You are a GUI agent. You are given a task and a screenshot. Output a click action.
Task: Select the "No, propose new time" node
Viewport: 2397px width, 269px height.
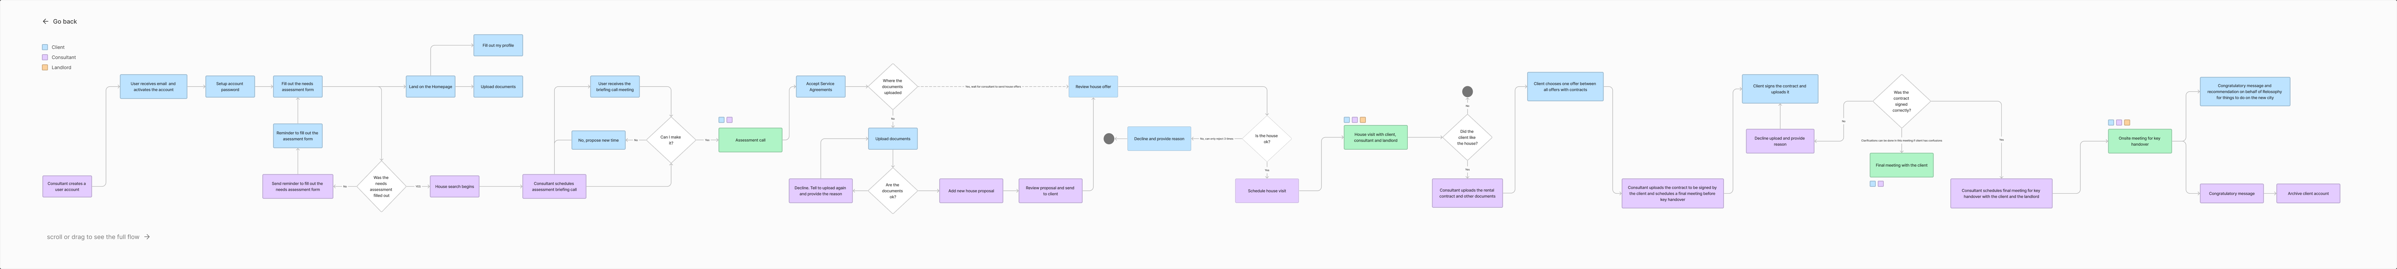(x=598, y=140)
